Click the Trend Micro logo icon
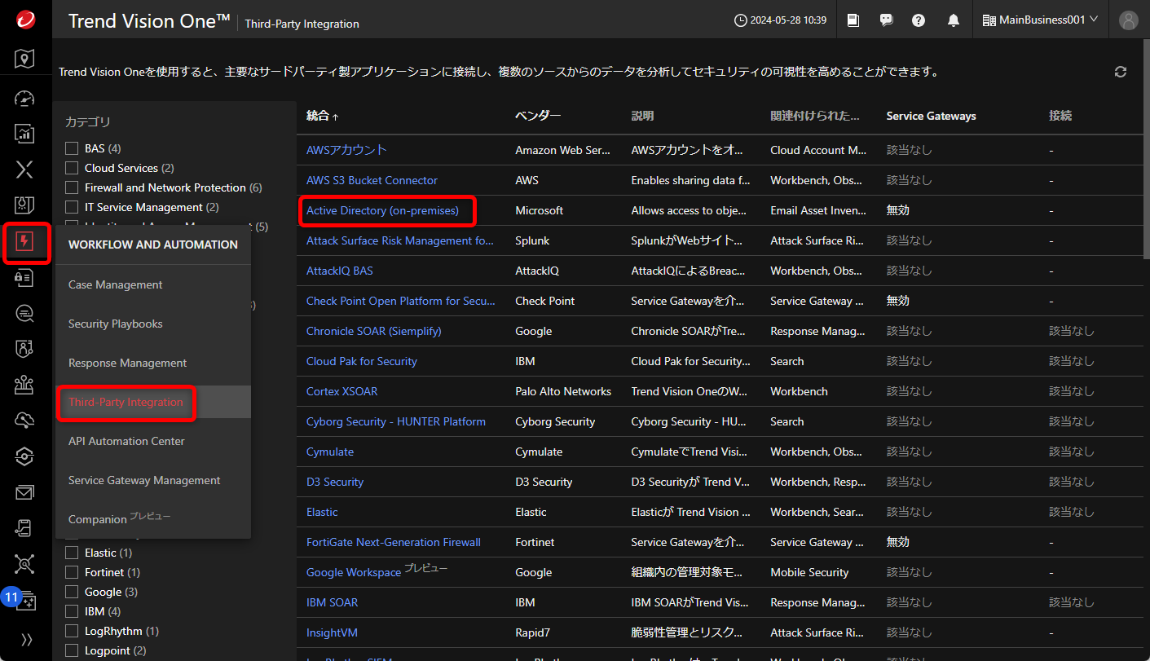Screen dimensions: 1150x661 point(25,20)
